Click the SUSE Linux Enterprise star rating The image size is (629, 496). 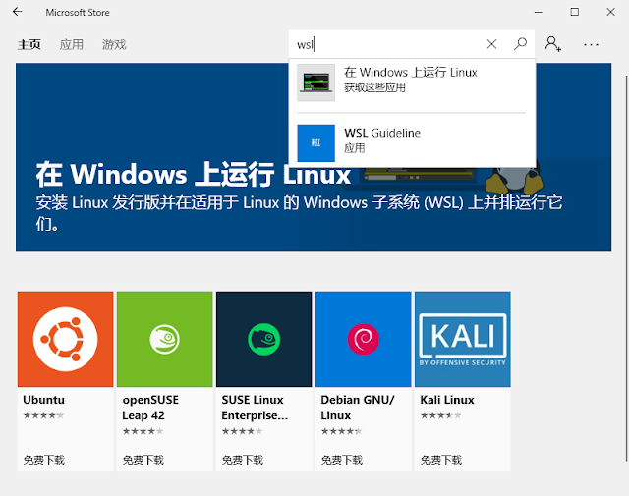(243, 431)
